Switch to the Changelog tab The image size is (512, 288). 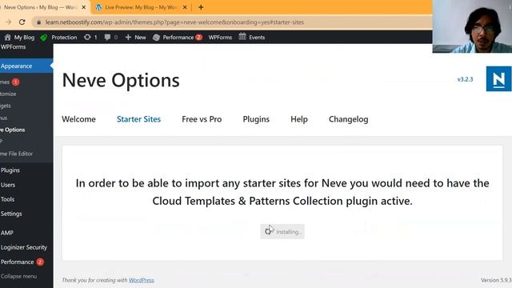[x=349, y=119]
